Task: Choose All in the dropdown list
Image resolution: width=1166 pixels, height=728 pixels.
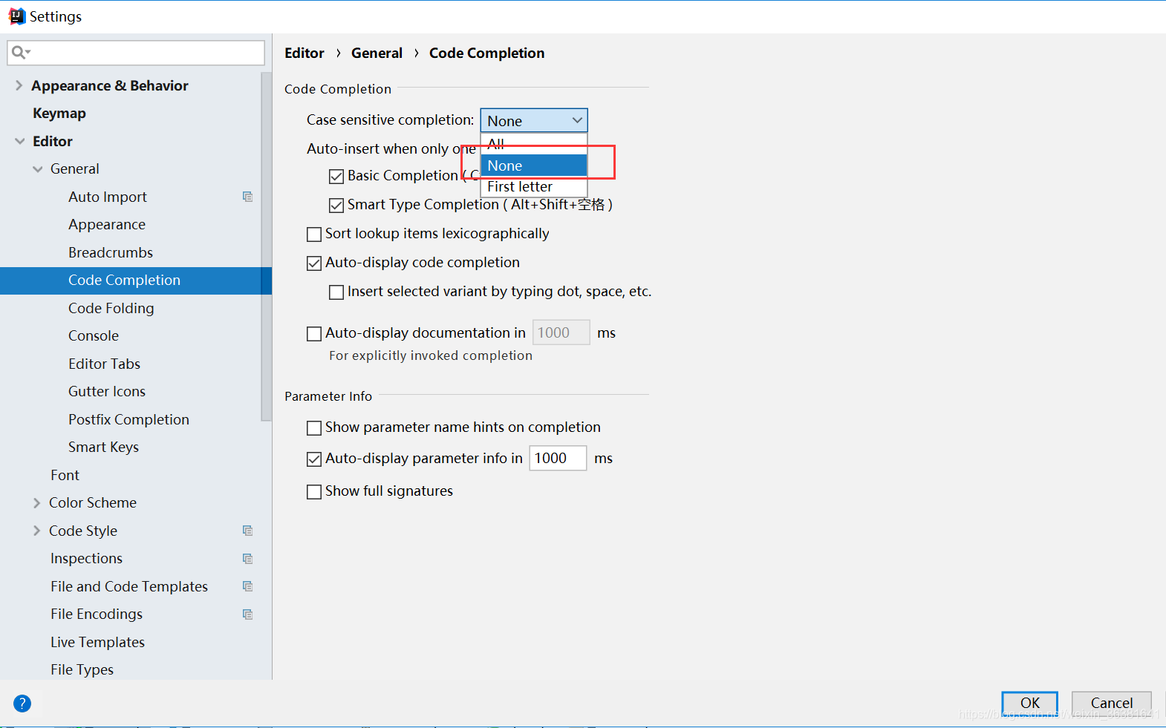Action: tap(534, 144)
